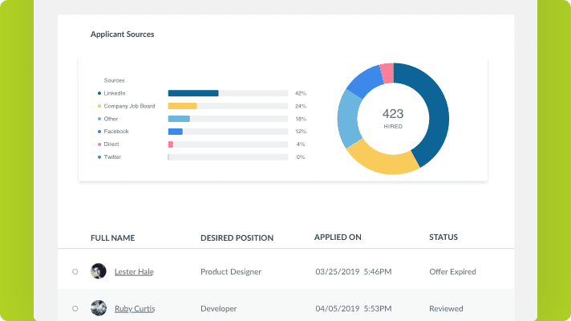Click the Twitter legend dot
The width and height of the screenshot is (571, 321).
[x=99, y=157]
